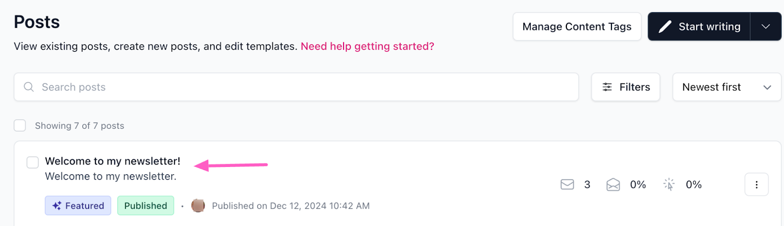This screenshot has height=226, width=784.
Task: Click the sparkle icon on Featured badge
Action: point(57,205)
